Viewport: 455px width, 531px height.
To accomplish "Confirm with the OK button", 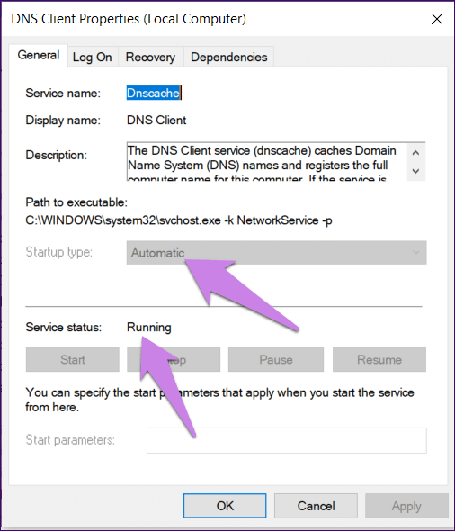I will click(x=225, y=506).
